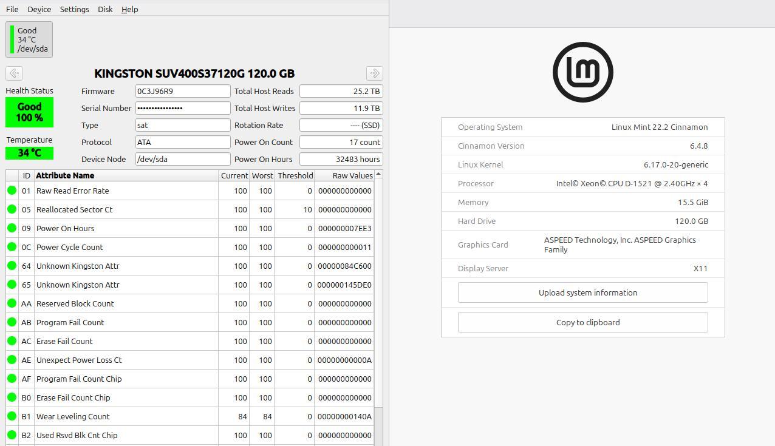Screen dimensions: 775x446
Task: Click the Intel Xeon CPU D-1521 processor value
Action: (x=632, y=183)
